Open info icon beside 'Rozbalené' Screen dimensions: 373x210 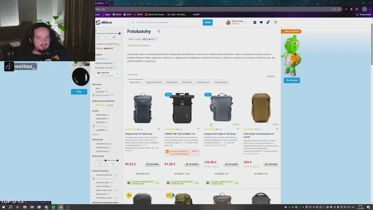tap(106, 92)
